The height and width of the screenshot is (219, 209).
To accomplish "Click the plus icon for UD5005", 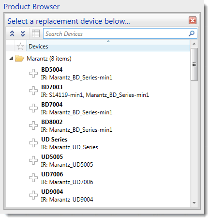I will pos(33,160).
